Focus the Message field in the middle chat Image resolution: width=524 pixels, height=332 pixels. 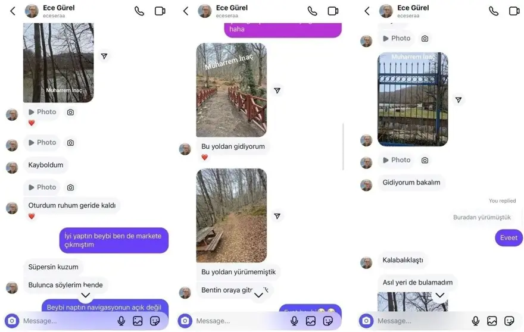241,321
